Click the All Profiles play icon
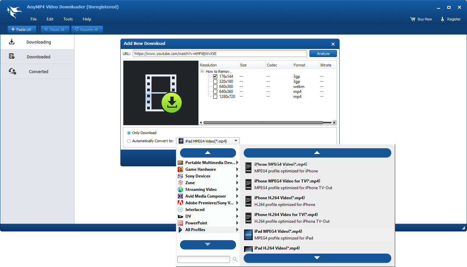The image size is (467, 267). [180, 230]
